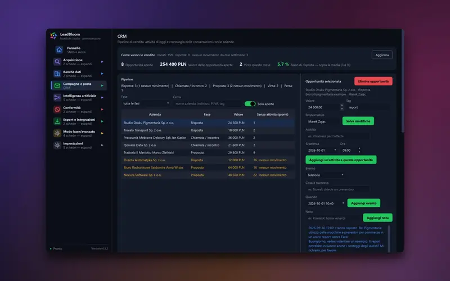
Task: Sort by the Fase column header
Action: 207,115
